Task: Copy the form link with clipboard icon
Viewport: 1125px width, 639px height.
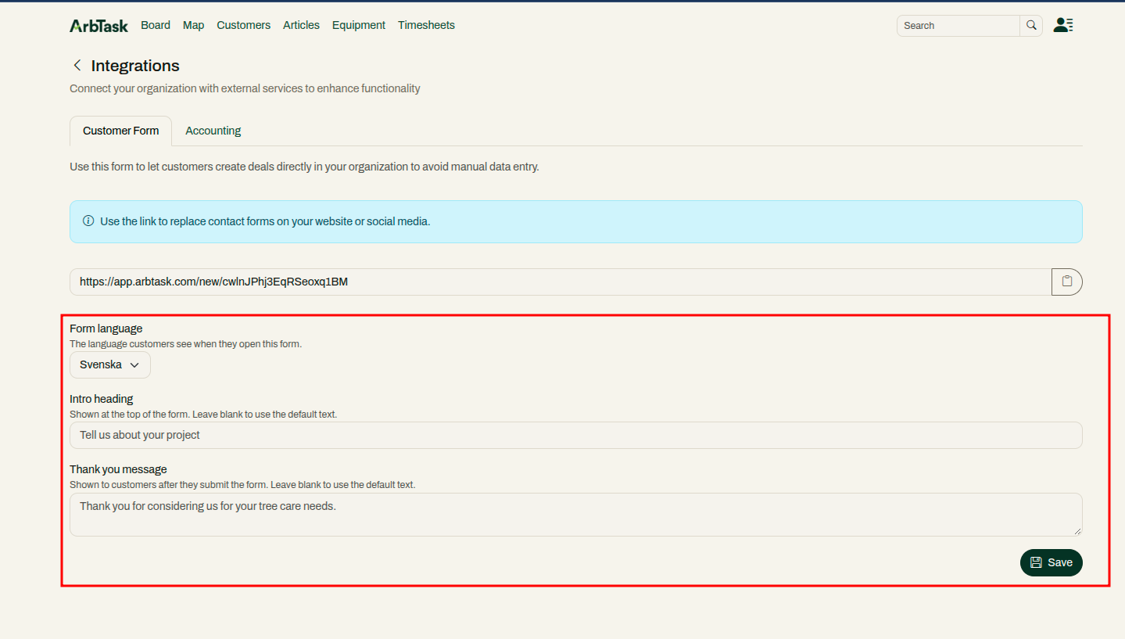Action: [x=1067, y=282]
